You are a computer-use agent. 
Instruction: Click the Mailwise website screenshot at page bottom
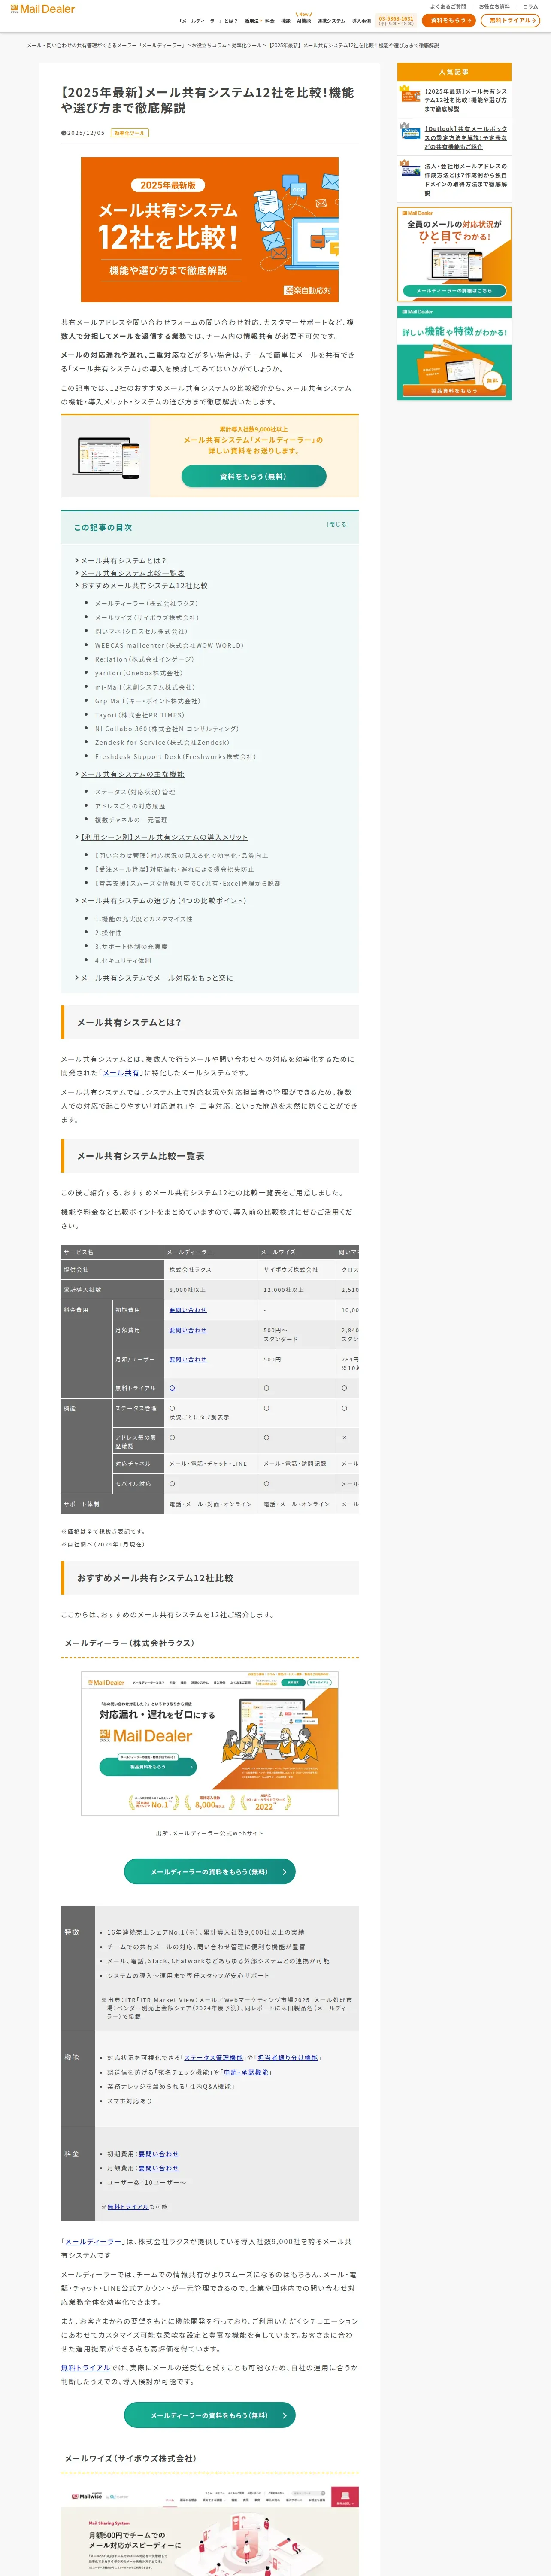[209, 2531]
